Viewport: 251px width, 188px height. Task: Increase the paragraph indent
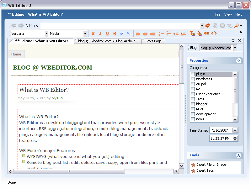183,34
